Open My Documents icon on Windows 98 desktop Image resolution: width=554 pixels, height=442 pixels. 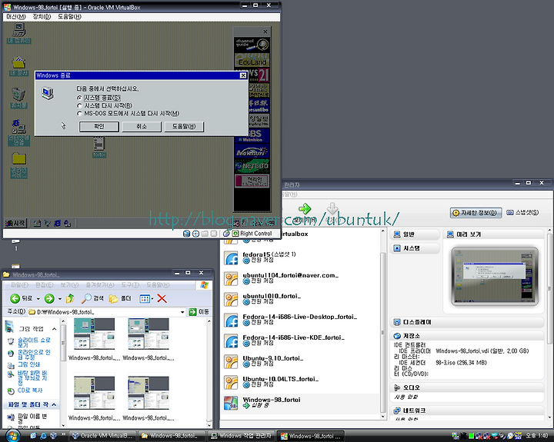click(x=19, y=66)
